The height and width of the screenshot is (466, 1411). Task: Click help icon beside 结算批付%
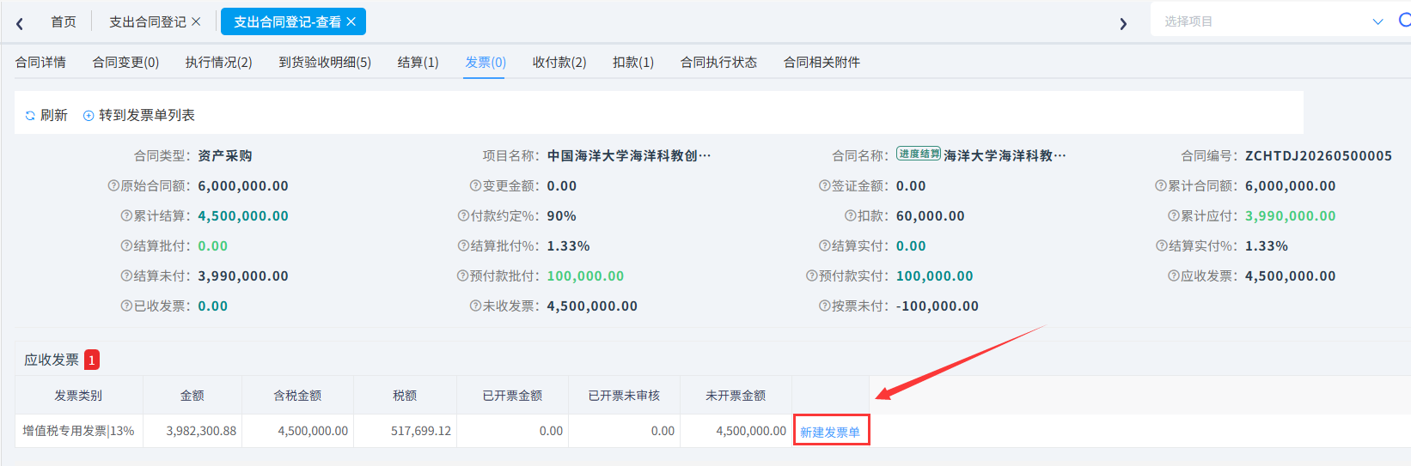click(463, 245)
